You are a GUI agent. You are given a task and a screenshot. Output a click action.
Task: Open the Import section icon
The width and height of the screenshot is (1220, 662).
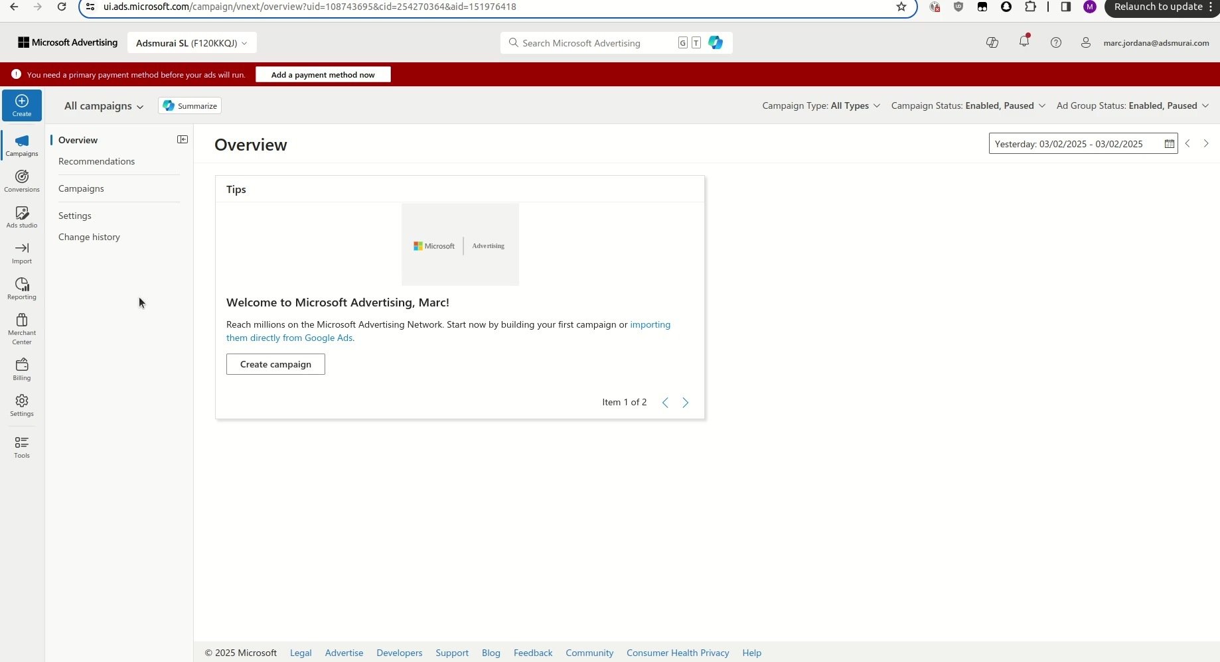click(x=22, y=252)
